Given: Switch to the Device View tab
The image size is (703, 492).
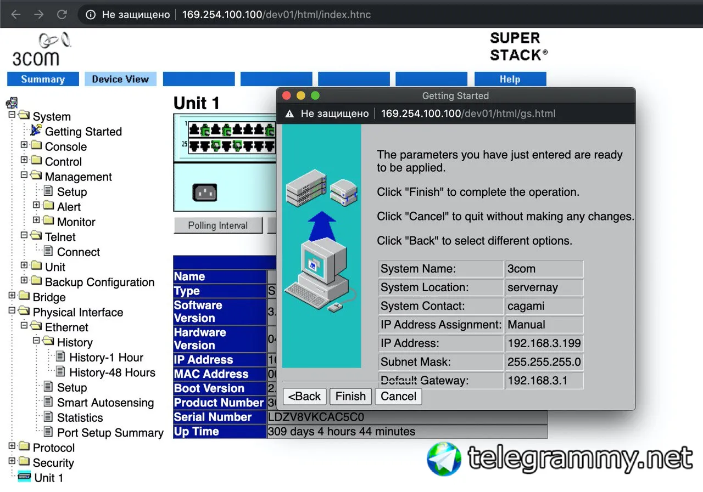Looking at the screenshot, I should 120,79.
